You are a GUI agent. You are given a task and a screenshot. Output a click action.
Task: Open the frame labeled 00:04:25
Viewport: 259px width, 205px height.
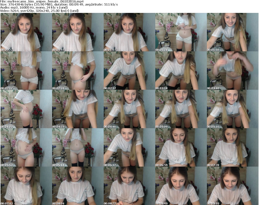[x=78, y=109]
